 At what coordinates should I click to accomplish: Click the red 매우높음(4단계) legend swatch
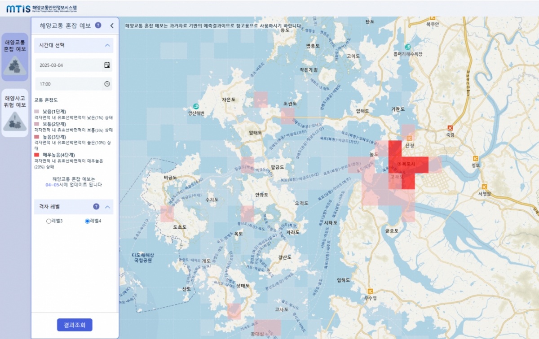[x=37, y=154]
